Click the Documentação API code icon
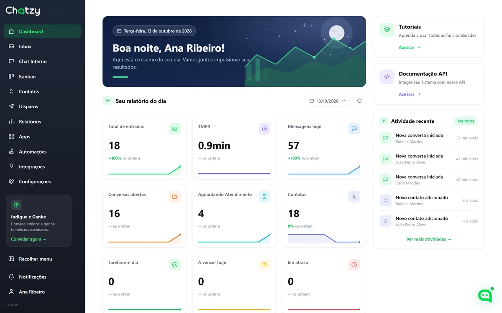 (387, 77)
